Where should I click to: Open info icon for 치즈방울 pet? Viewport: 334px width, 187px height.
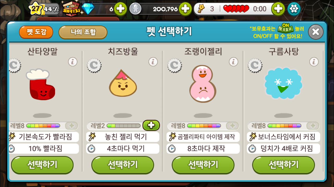153,62
